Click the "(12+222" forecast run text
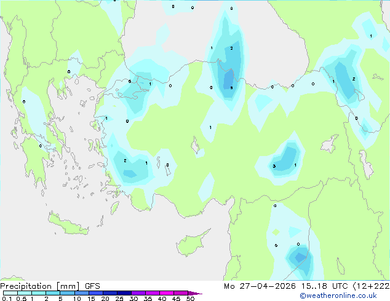 [371, 286]
